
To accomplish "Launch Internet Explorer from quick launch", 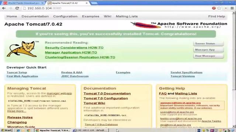I will pyautogui.click(x=18, y=131).
